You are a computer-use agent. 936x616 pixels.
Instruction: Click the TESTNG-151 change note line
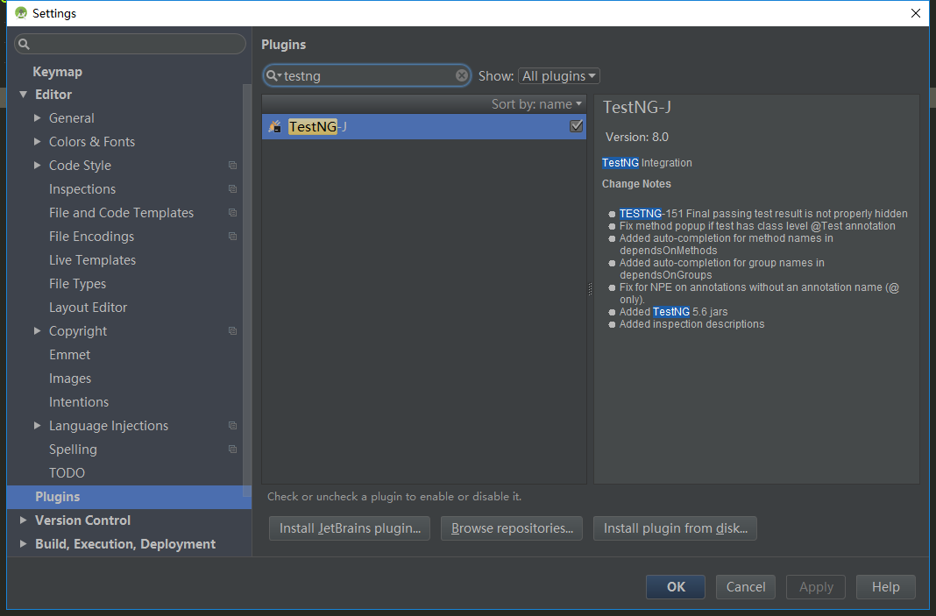(762, 214)
